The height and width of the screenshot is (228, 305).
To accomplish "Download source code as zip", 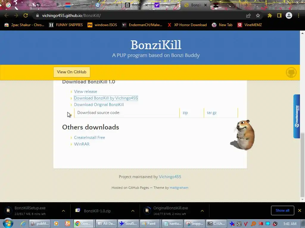I will (x=185, y=113).
